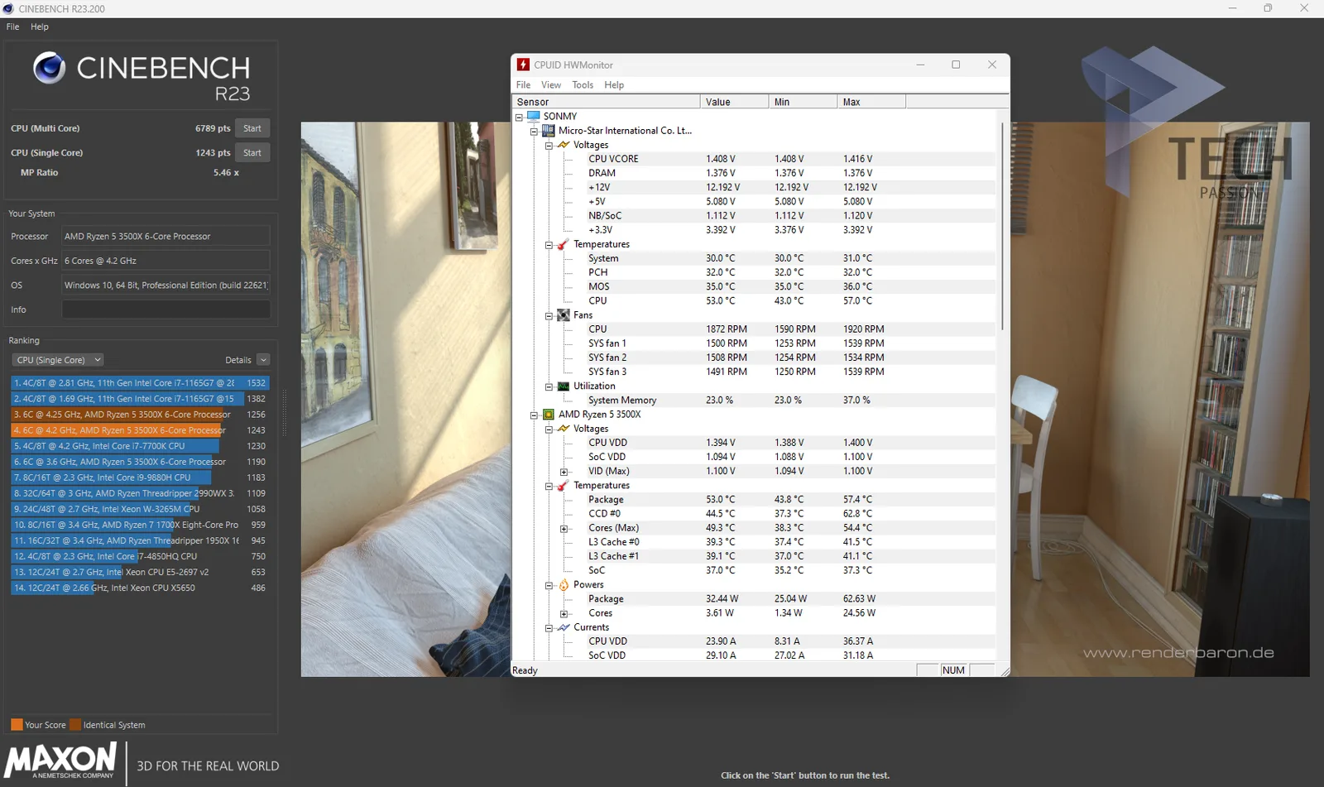Start the CPU Multi Core test
This screenshot has width=1324, height=787.
click(x=252, y=128)
